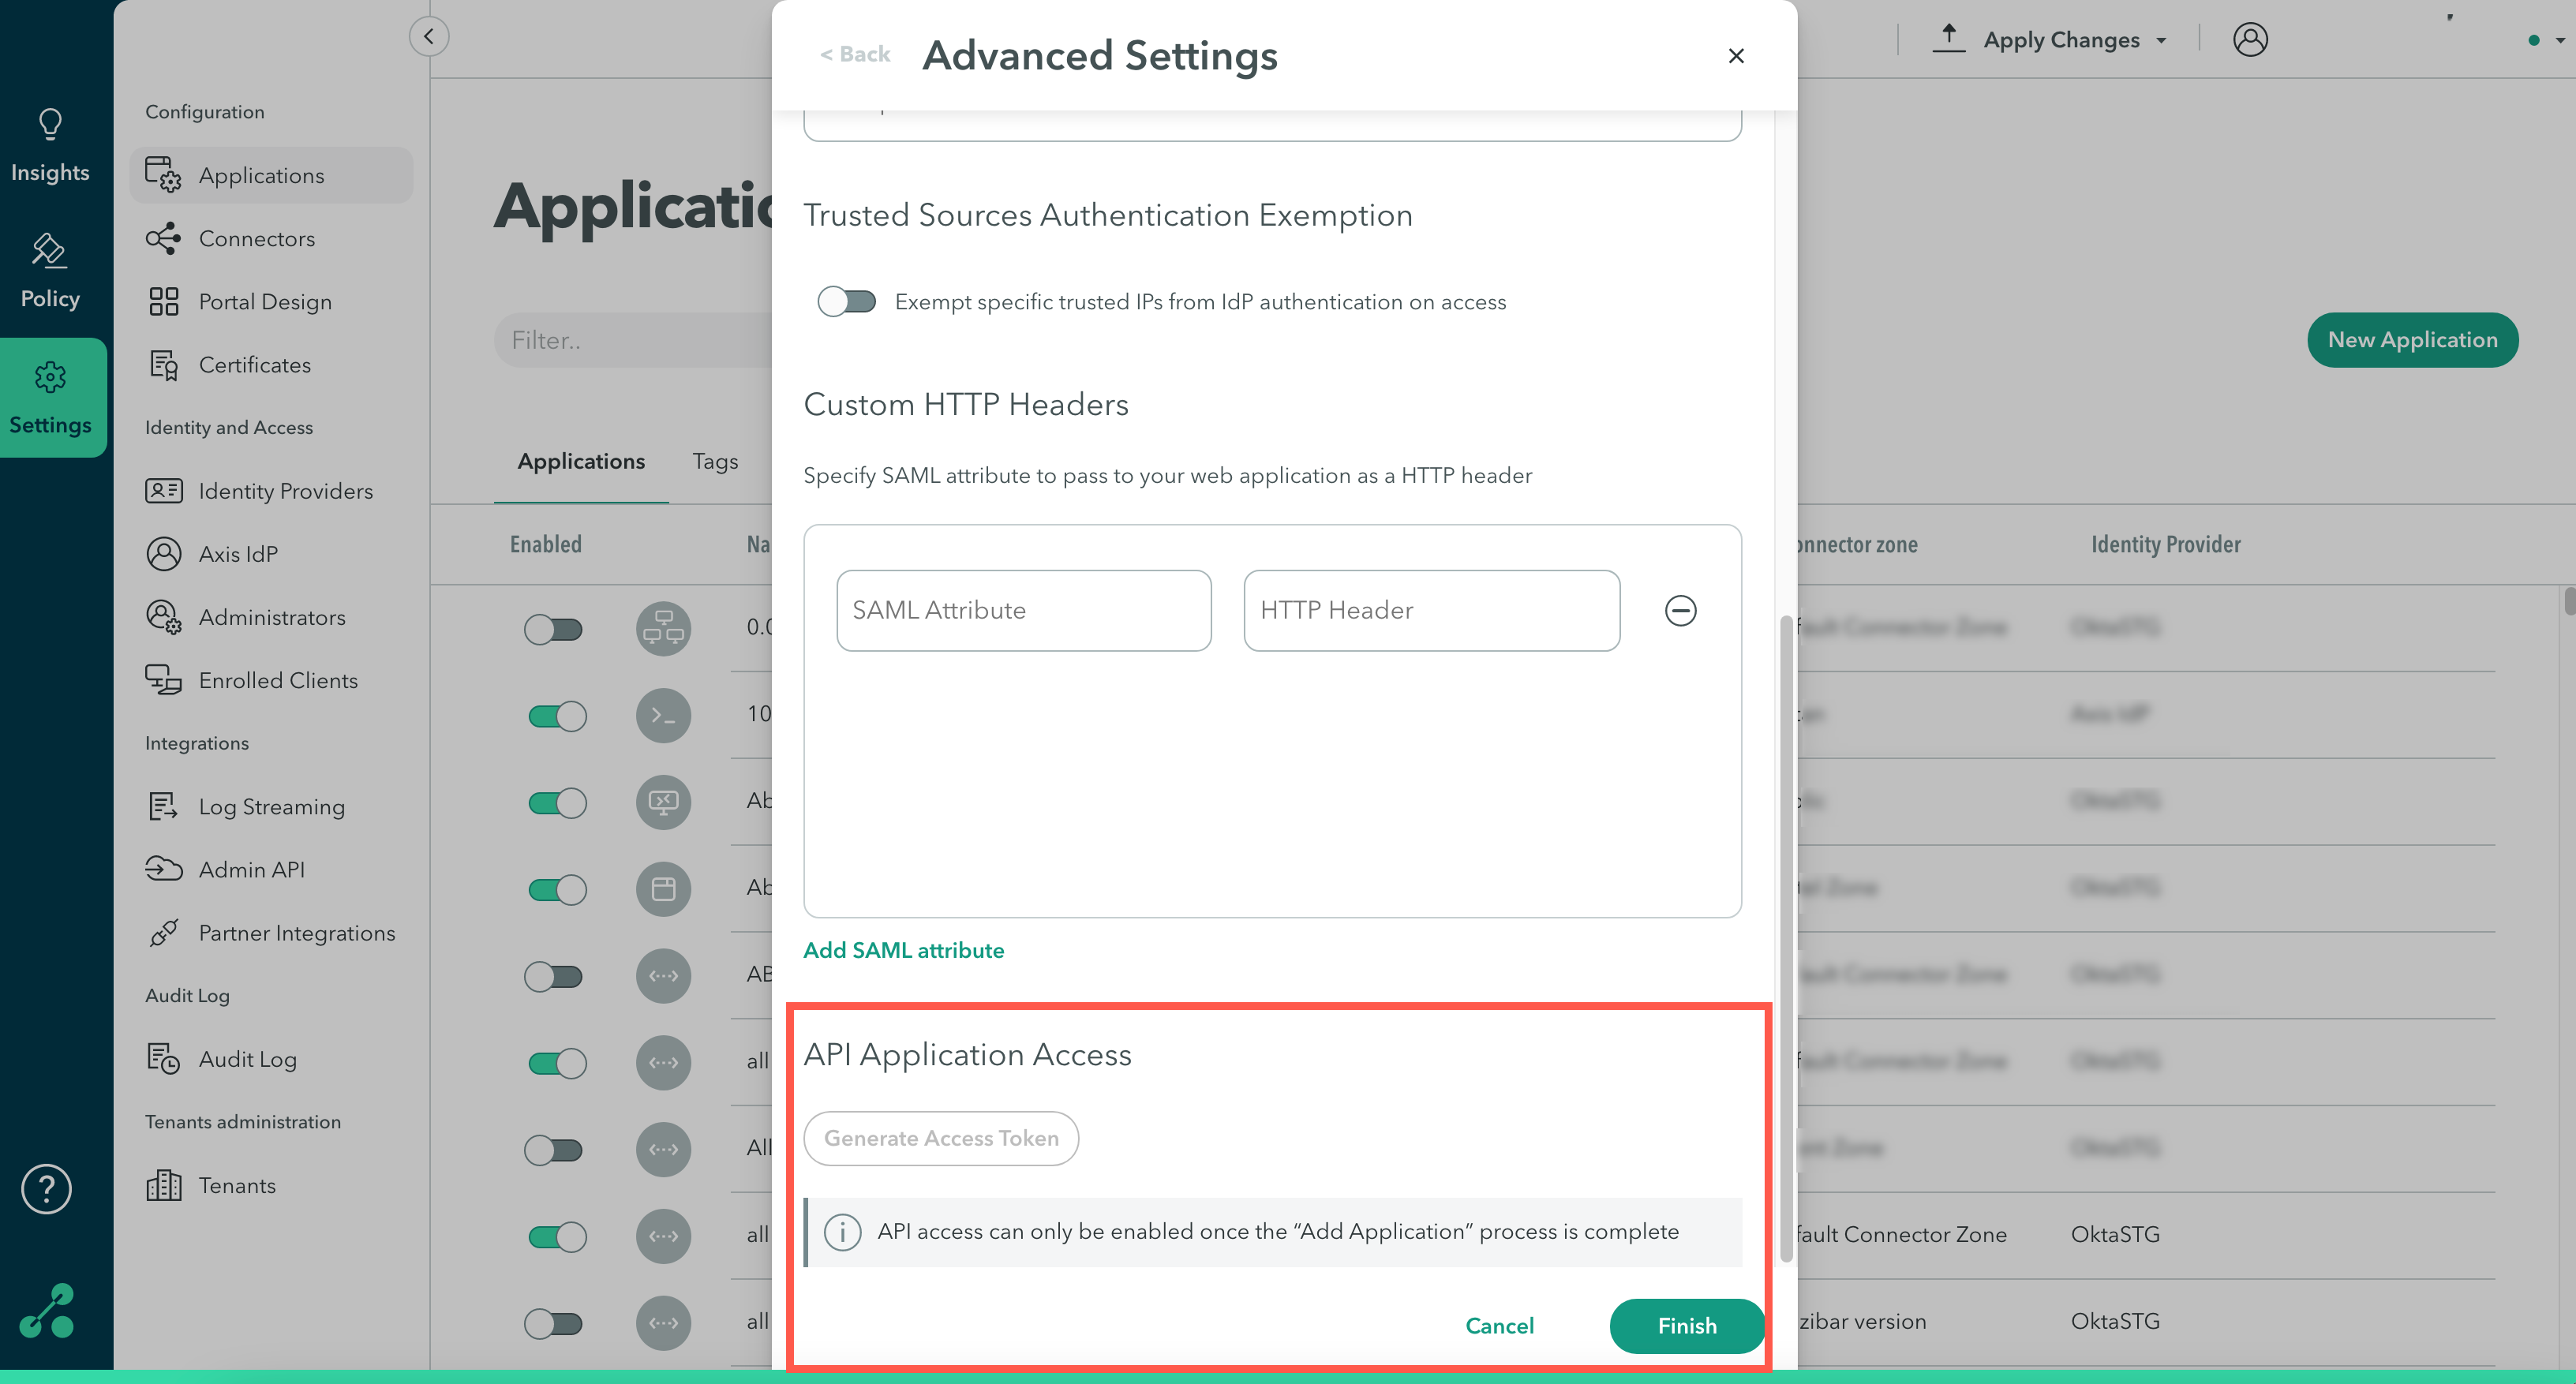
Task: Open the help question mark icon
Action: (46, 1189)
